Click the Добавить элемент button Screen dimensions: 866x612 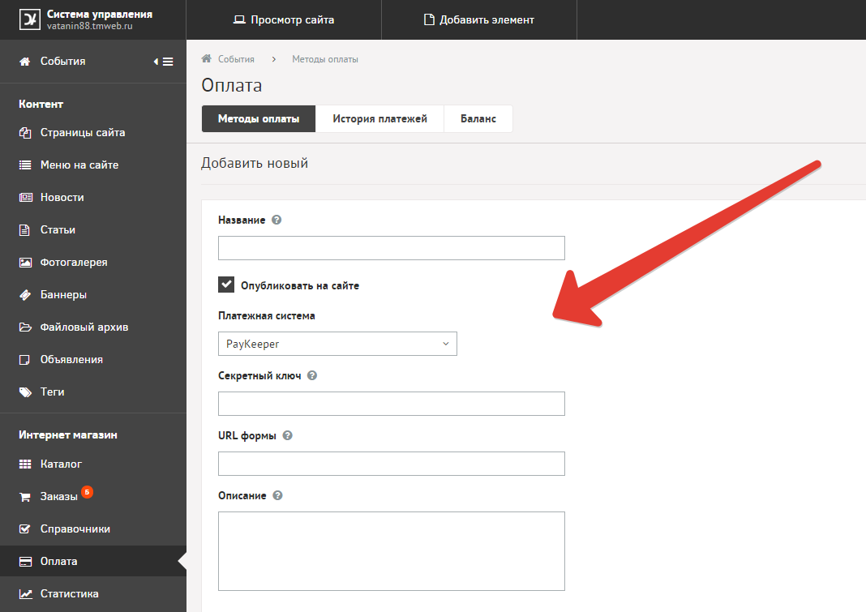(478, 19)
